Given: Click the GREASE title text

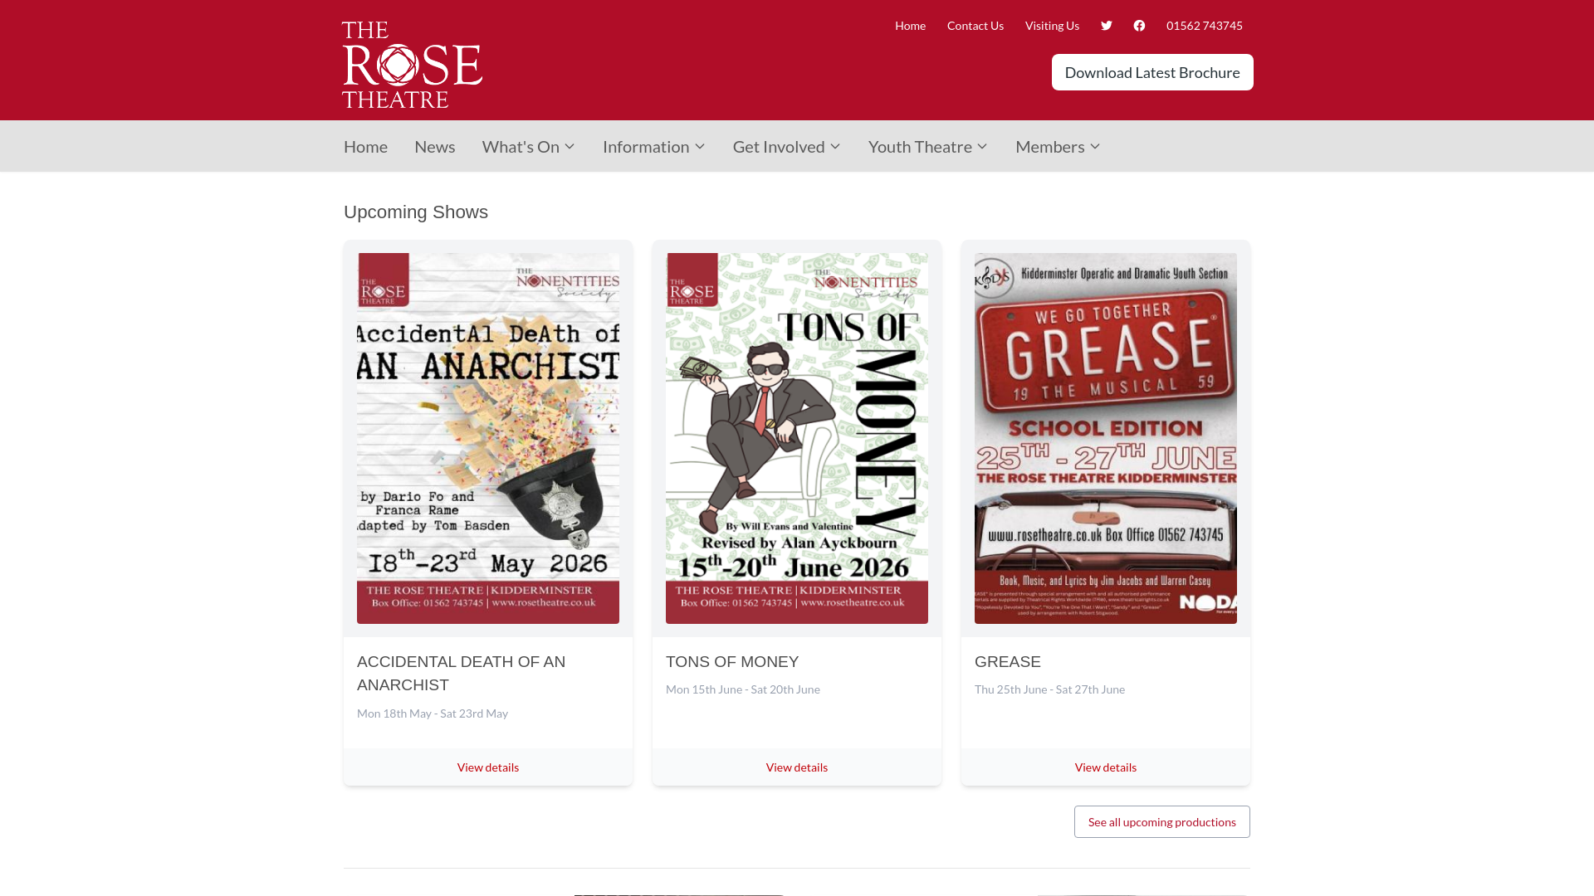Looking at the screenshot, I should point(1008,662).
